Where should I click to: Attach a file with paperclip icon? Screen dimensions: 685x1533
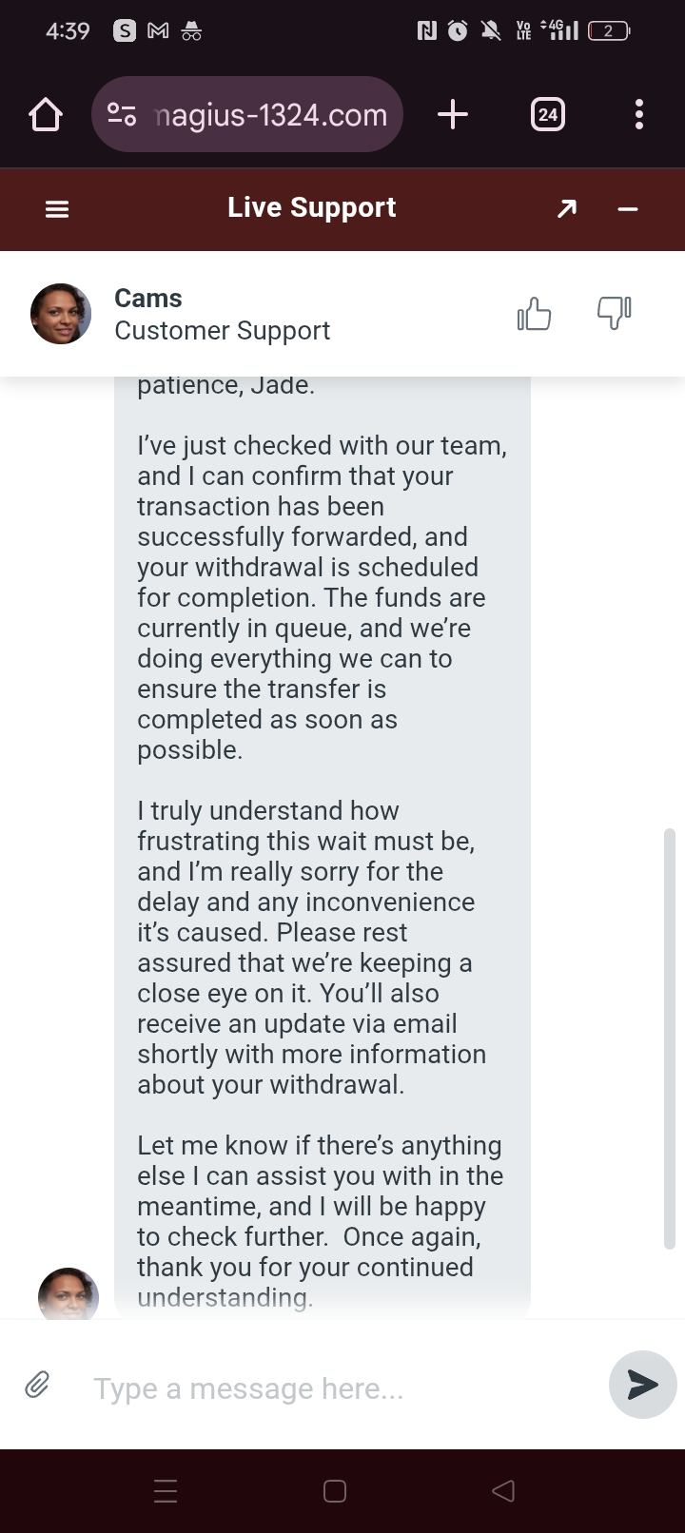(x=37, y=1385)
